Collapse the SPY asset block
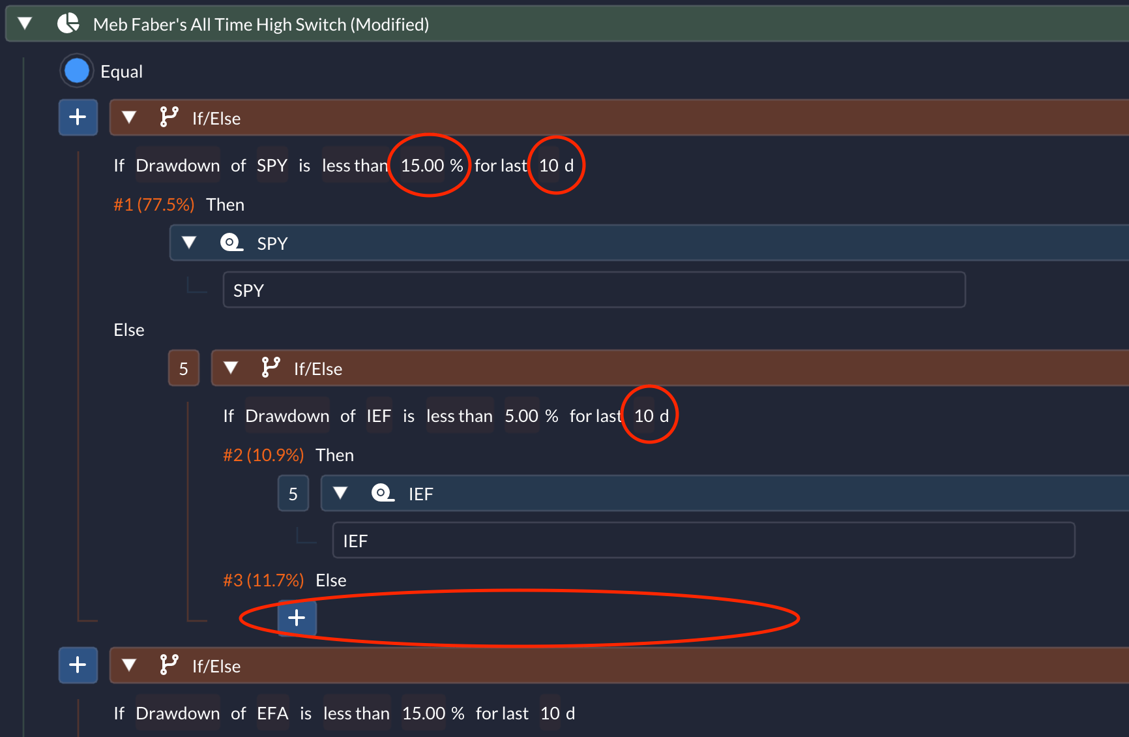 point(189,243)
